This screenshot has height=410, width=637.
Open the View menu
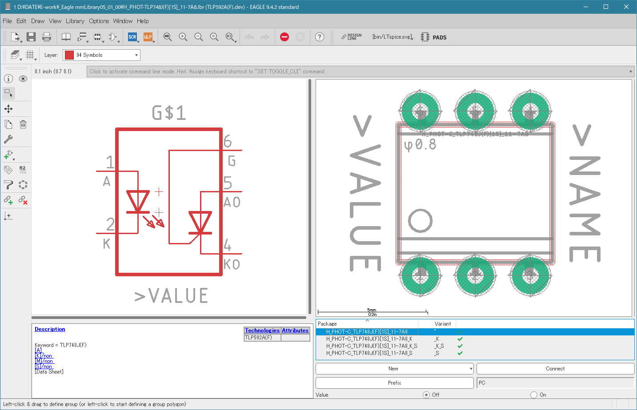click(55, 21)
